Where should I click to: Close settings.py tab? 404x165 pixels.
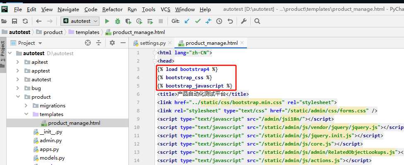point(170,43)
